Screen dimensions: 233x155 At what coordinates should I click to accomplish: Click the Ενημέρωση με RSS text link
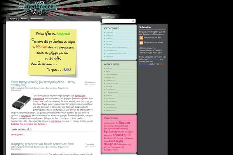pos(153,38)
